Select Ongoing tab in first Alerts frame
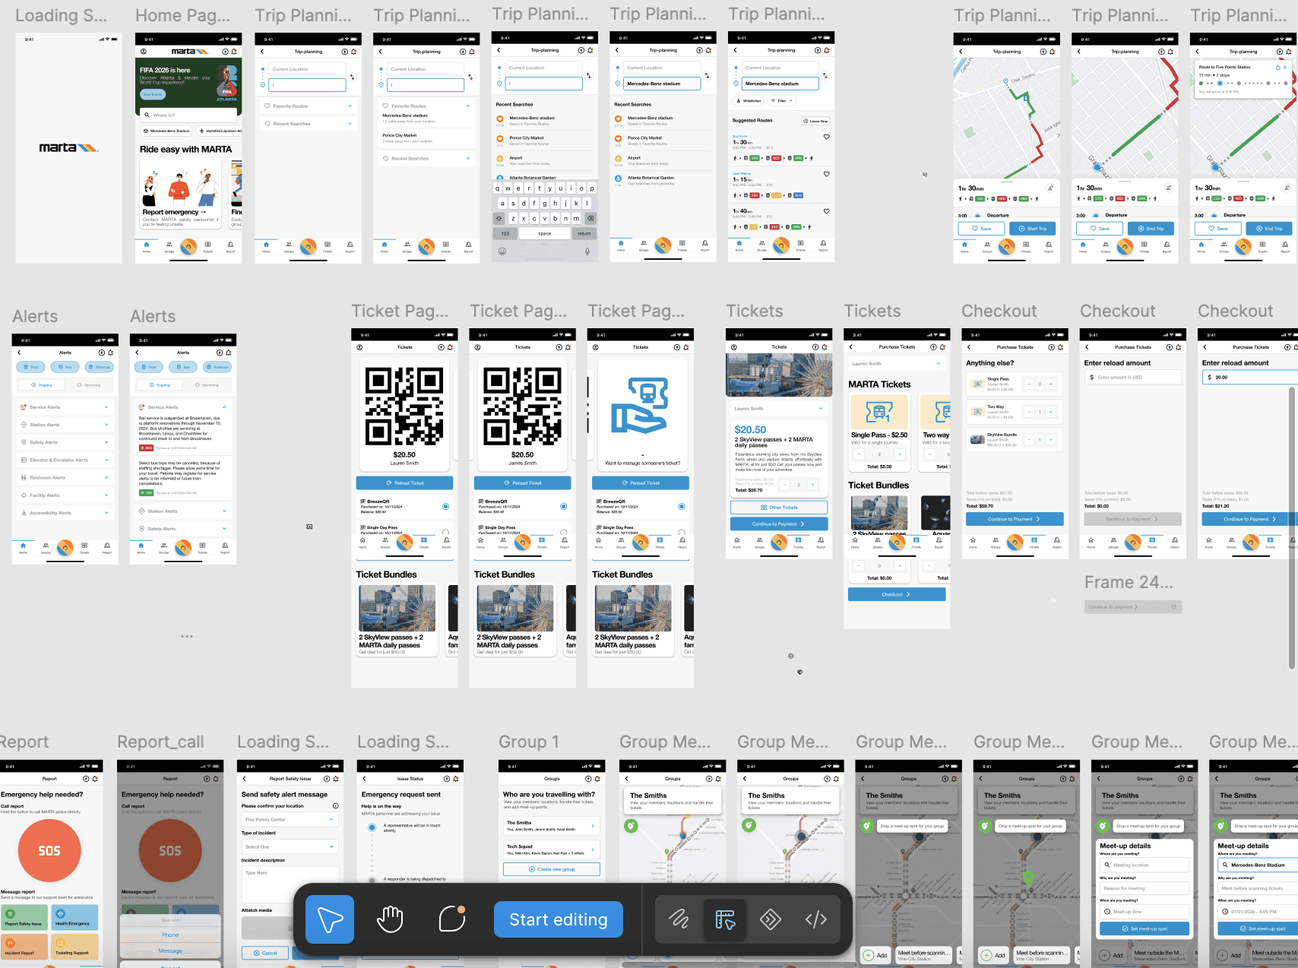1298x968 pixels. [x=42, y=385]
